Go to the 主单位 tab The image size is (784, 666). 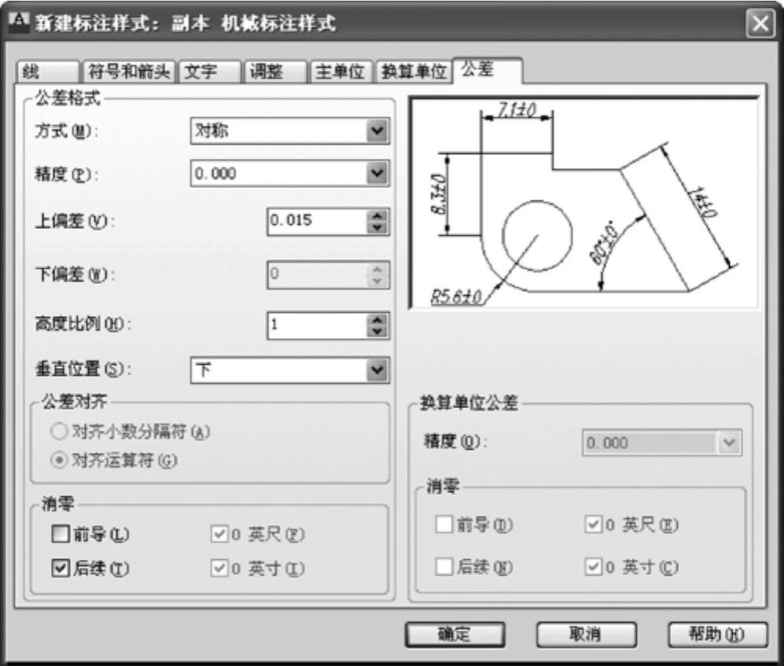[341, 72]
